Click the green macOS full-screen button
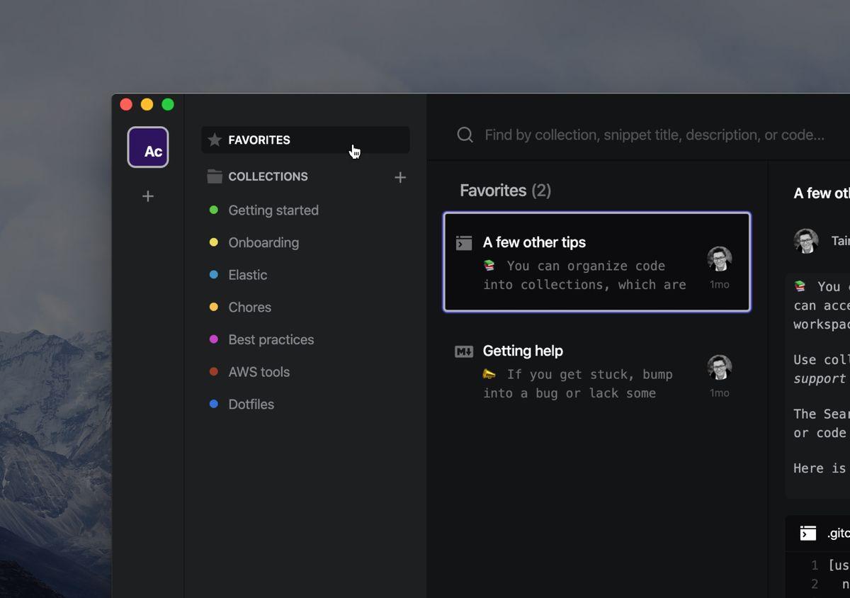Viewport: 850px width, 598px height. pos(168,105)
